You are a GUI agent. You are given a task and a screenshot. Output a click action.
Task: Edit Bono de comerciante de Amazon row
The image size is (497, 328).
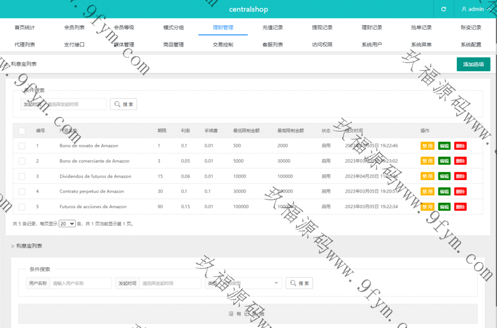(444, 161)
